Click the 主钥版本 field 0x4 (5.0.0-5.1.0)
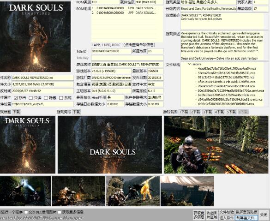 [x=111, y=91]
